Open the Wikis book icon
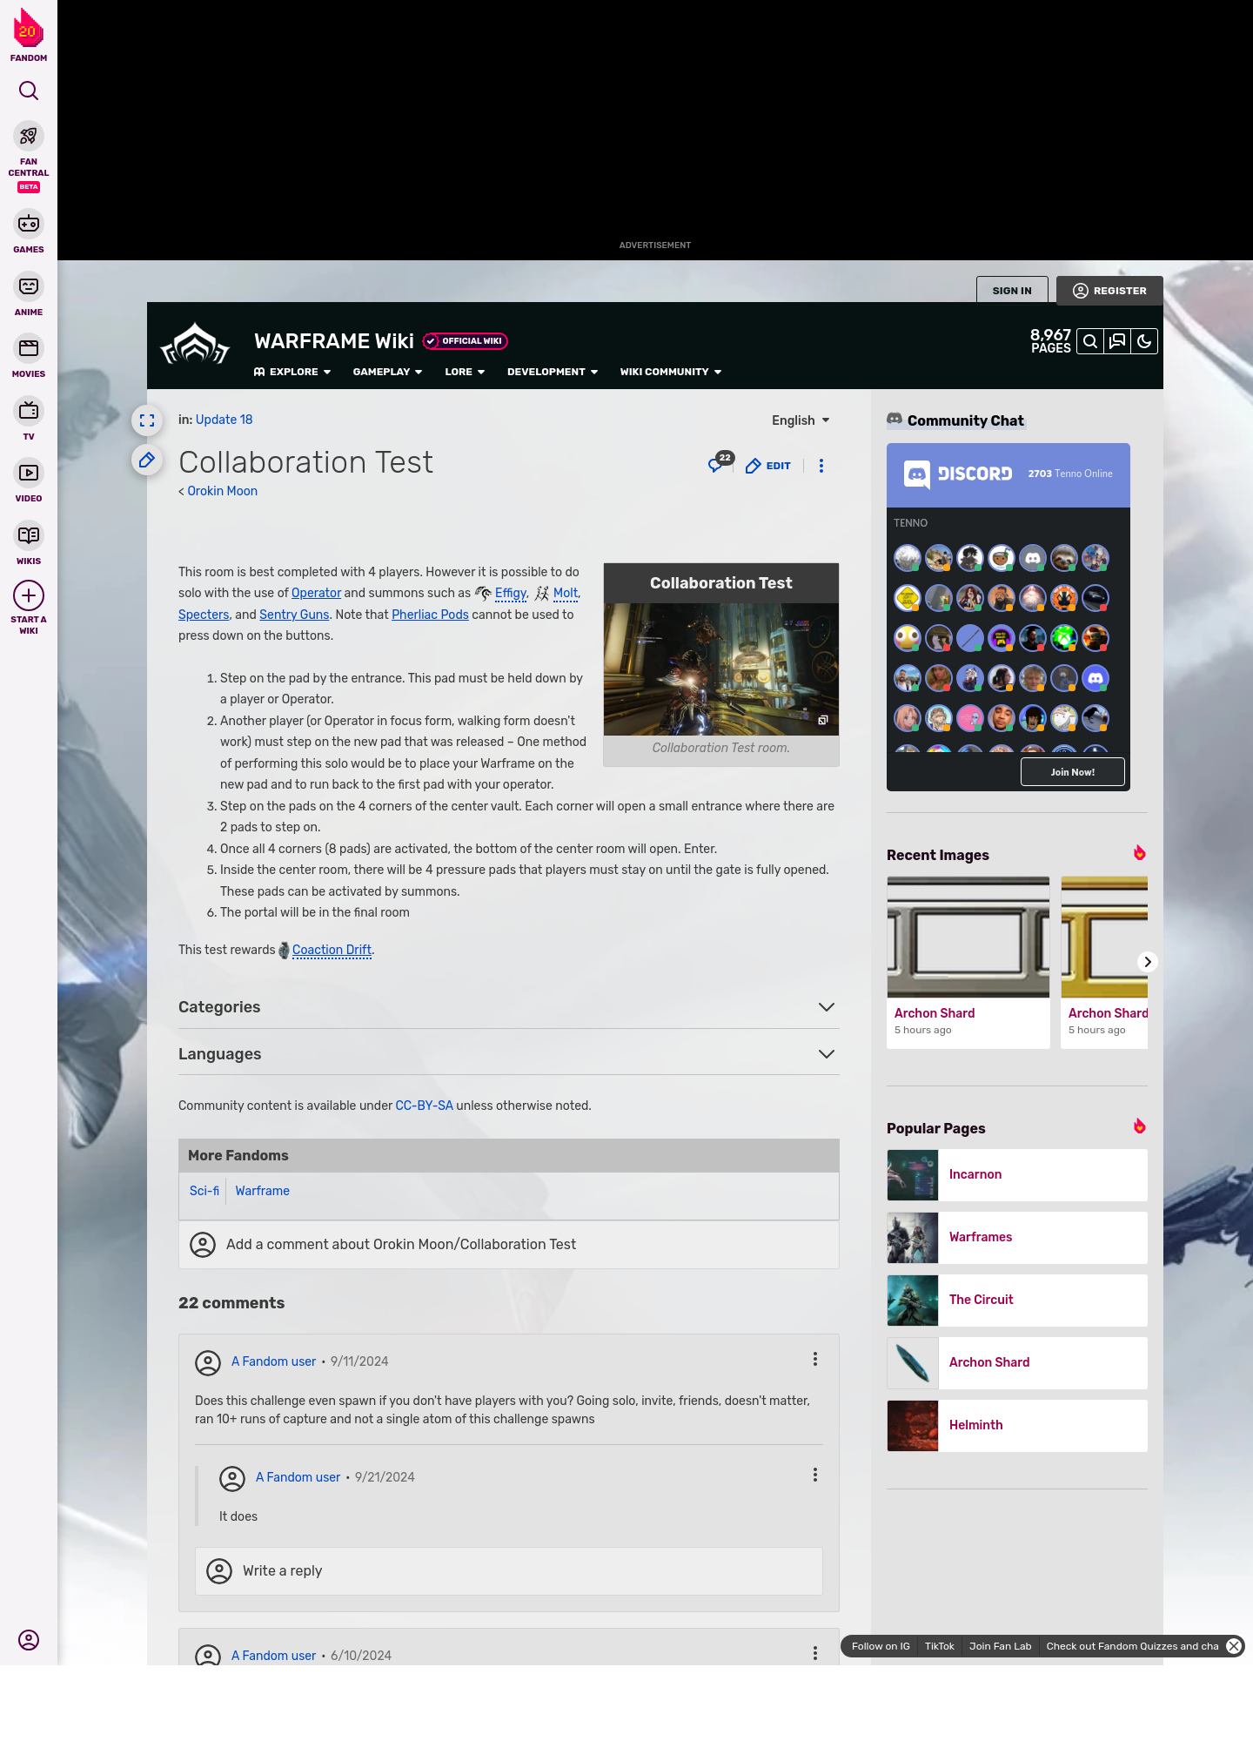 coord(29,535)
